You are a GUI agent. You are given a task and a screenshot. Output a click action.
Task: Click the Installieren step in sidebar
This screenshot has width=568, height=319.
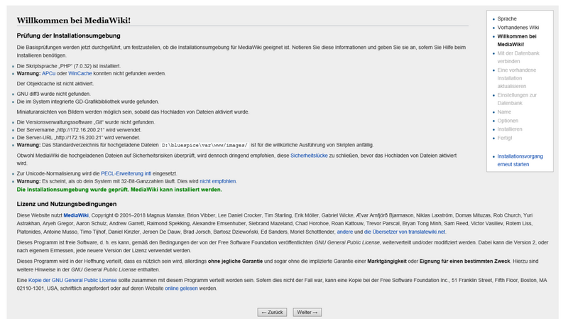[509, 129]
